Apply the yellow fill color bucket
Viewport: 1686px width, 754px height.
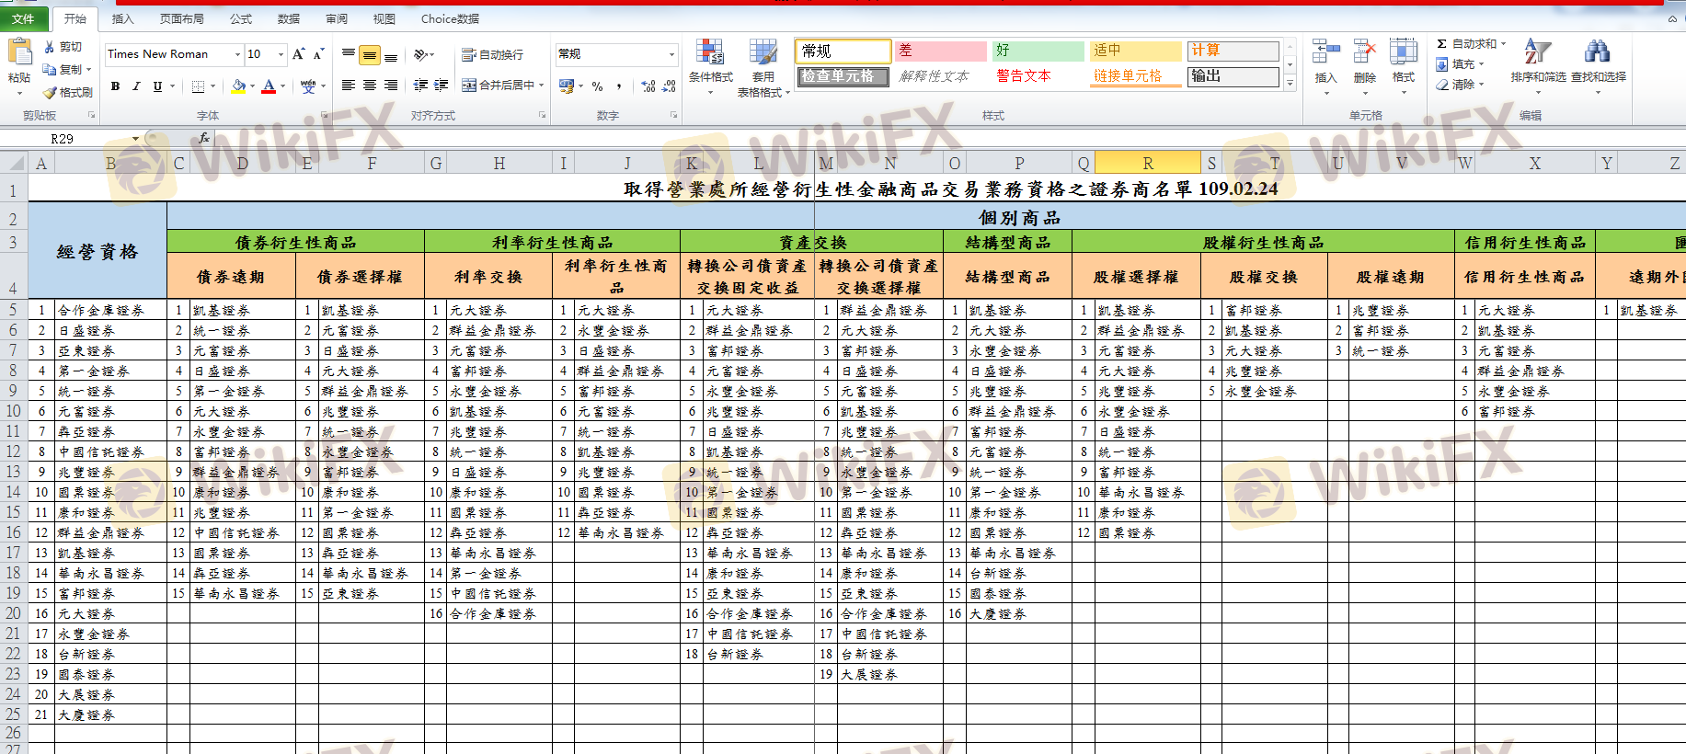[x=238, y=86]
